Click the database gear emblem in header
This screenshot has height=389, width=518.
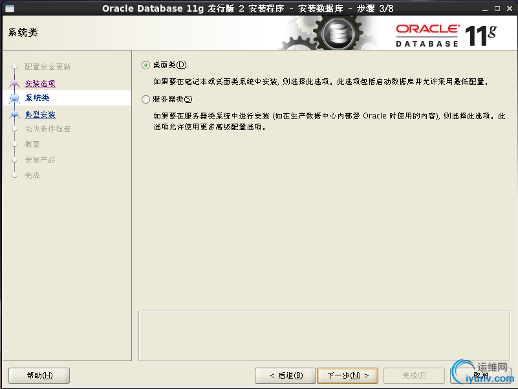338,33
